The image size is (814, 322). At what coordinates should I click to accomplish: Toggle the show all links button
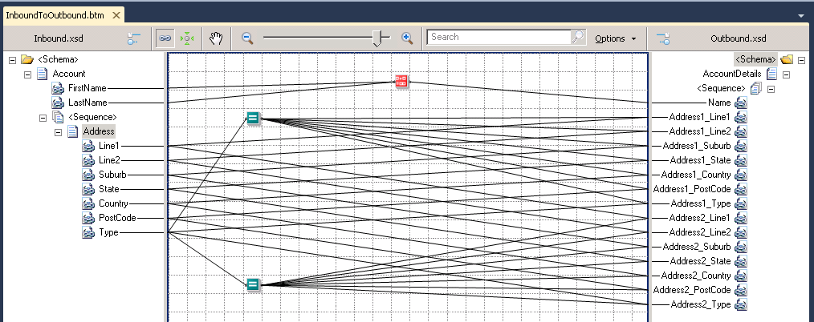click(x=165, y=38)
